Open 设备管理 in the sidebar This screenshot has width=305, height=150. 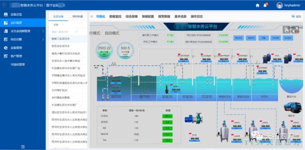[x=23, y=48]
